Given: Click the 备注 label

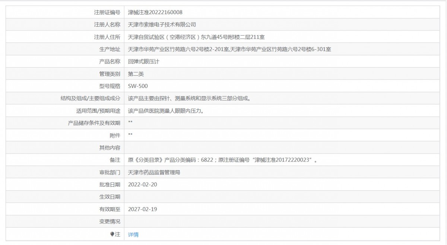Looking at the screenshot, I should 115,160.
